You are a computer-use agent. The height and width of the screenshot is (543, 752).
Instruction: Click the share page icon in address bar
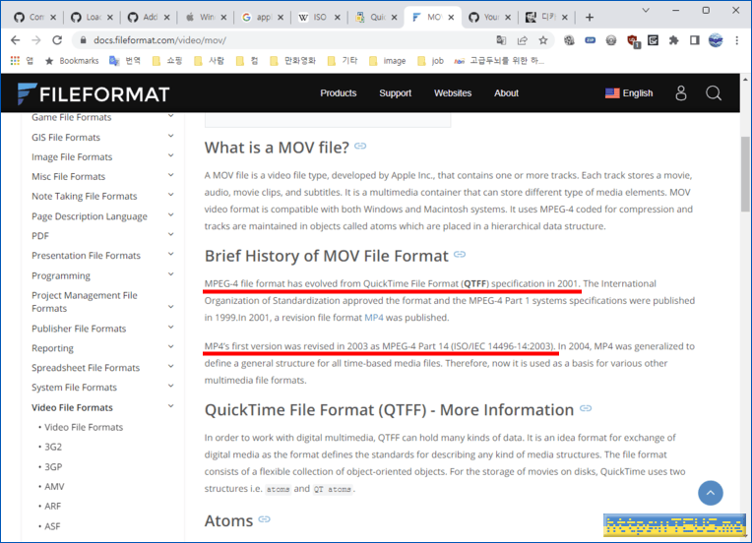point(523,40)
